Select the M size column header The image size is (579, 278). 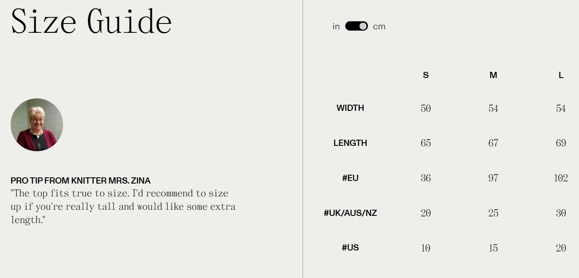[493, 75]
